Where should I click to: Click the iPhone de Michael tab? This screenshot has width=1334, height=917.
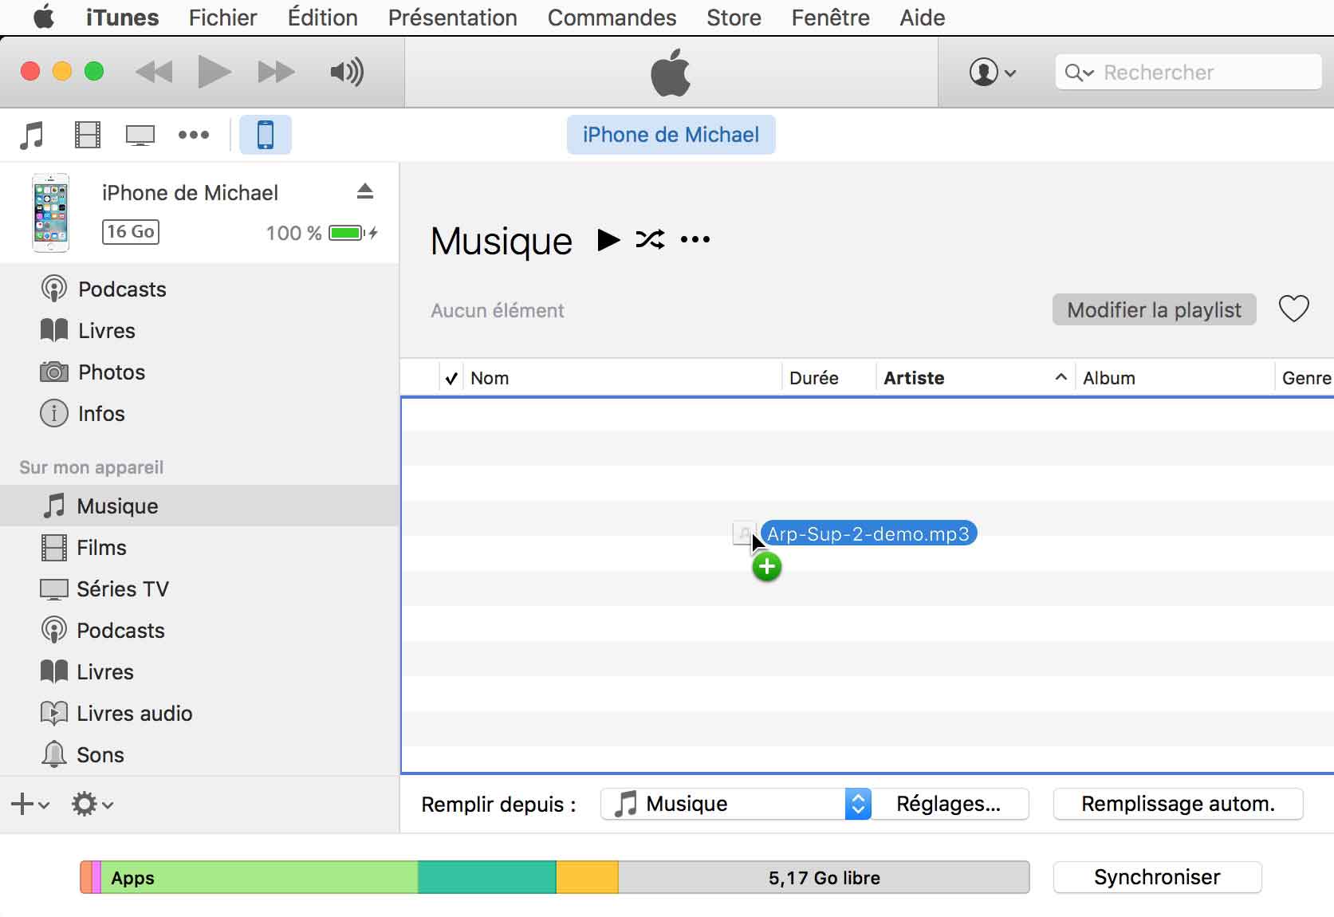[671, 135]
